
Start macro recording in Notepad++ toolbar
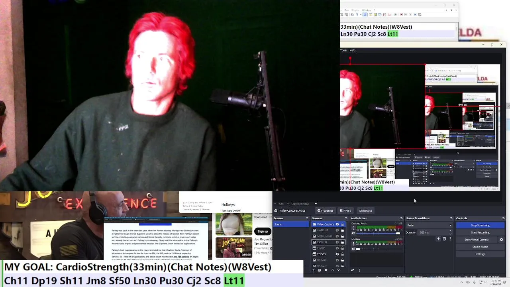(401, 14)
